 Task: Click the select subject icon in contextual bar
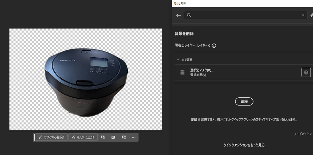[103, 137]
